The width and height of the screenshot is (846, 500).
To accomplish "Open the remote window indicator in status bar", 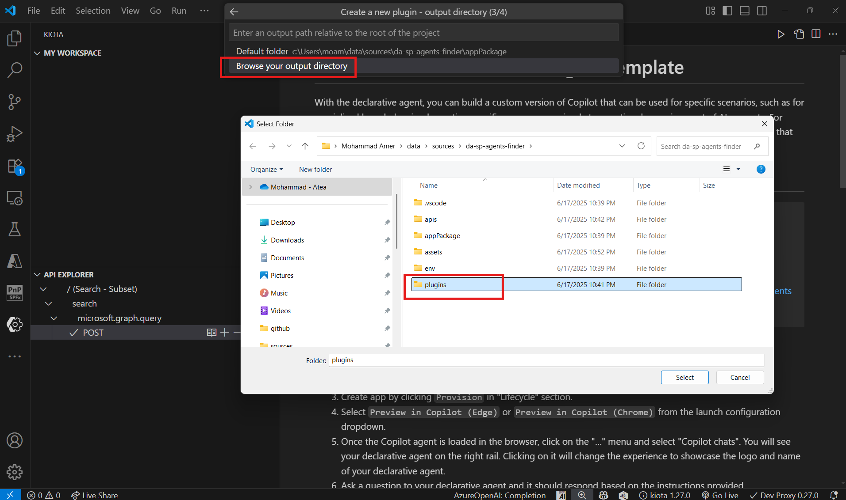I will (10, 495).
